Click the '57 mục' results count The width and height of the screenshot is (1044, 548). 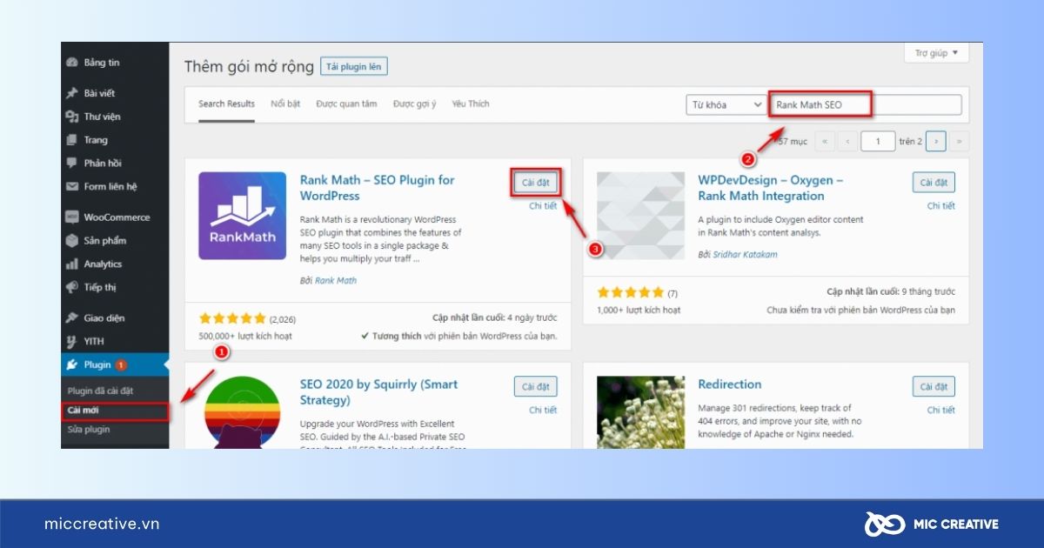tap(792, 141)
